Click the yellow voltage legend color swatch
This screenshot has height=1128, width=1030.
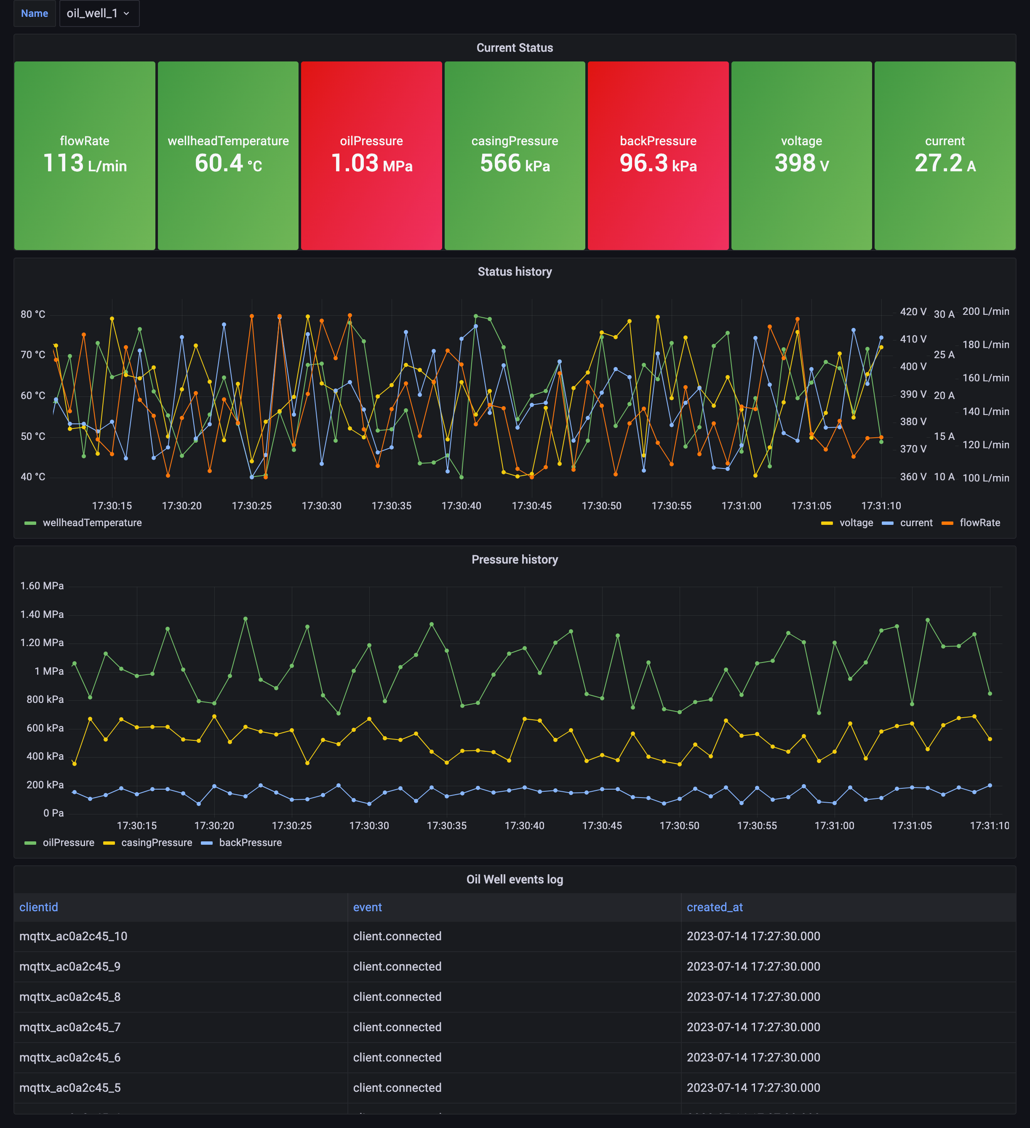pyautogui.click(x=827, y=523)
